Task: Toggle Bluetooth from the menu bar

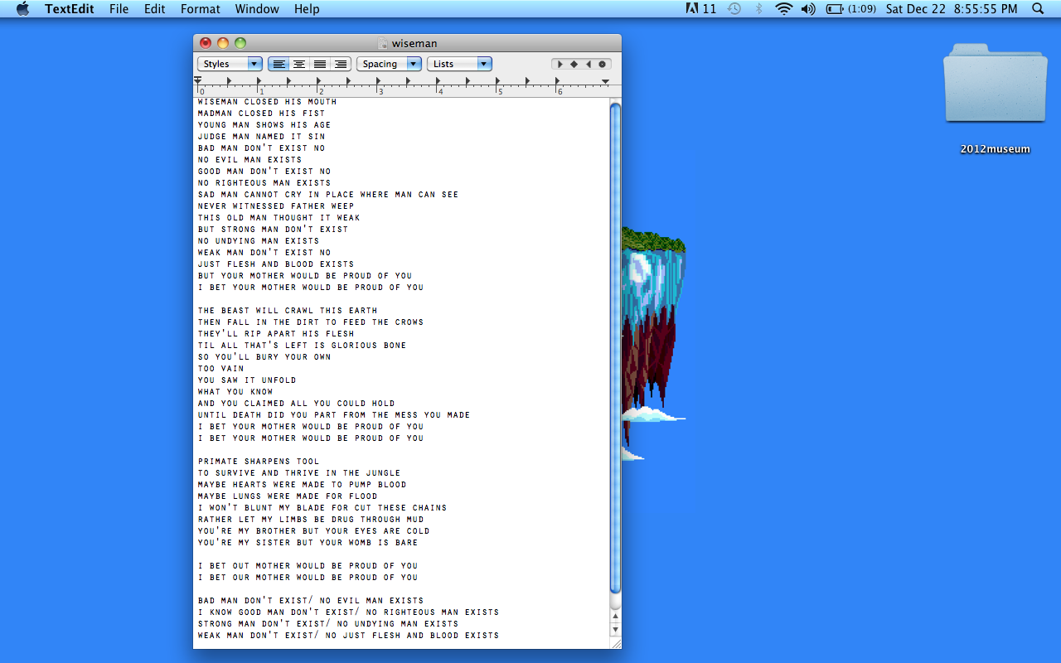Action: point(758,9)
